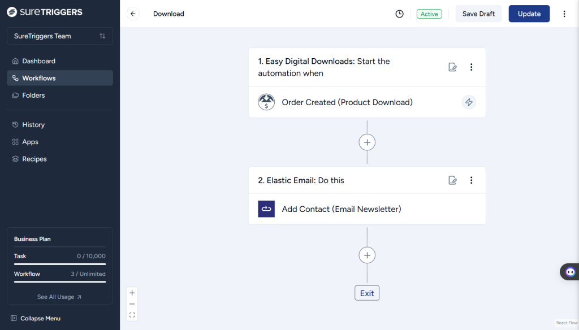579x330 pixels.
Task: Click the React Flow attribution link
Action: click(567, 323)
